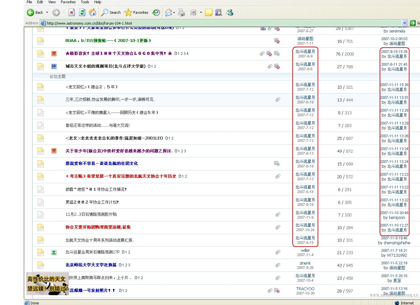
Task: Open the File menu
Action: tap(29, 2)
